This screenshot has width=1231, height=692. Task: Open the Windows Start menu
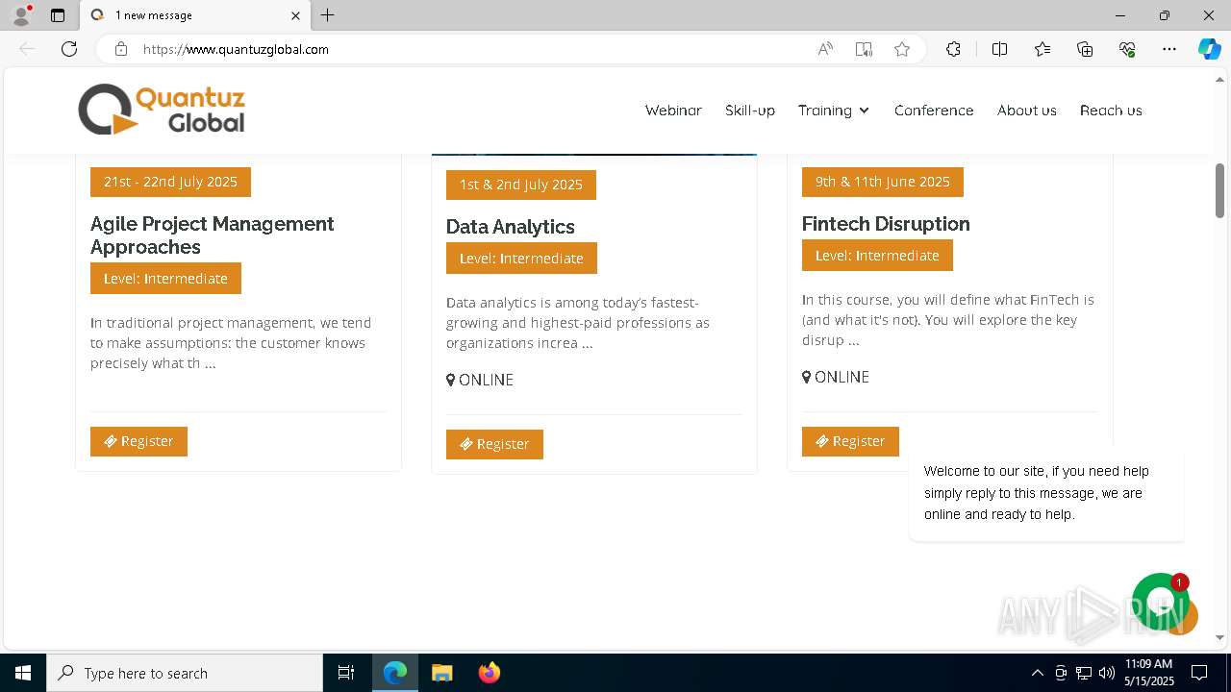pos(23,673)
